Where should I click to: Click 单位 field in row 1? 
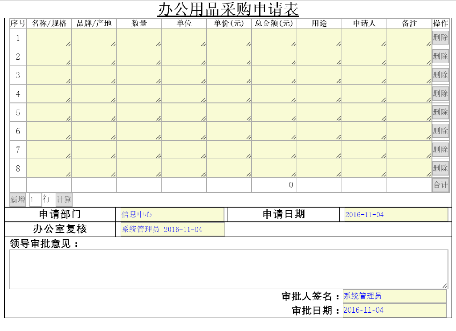(x=184, y=37)
